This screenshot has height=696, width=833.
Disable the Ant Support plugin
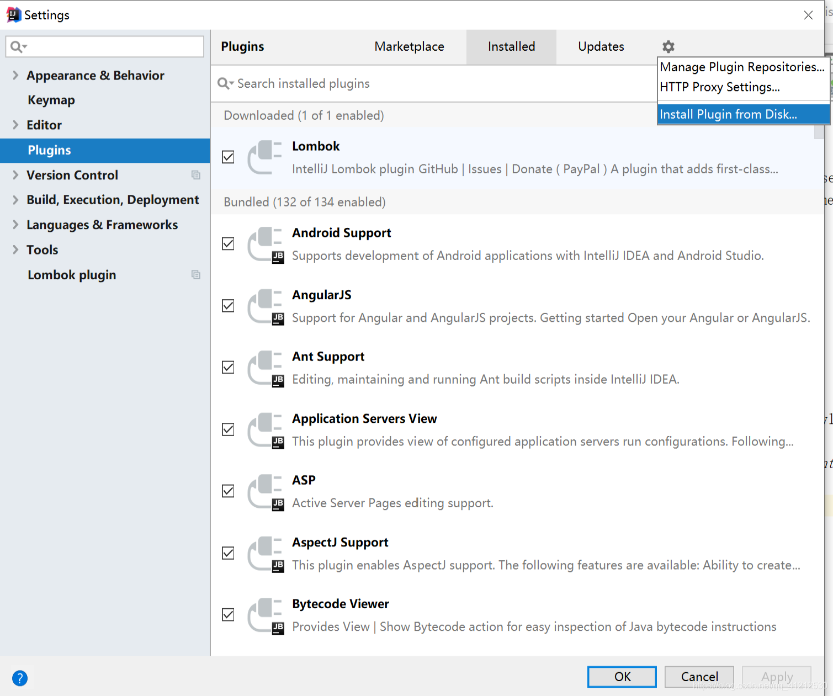click(x=228, y=368)
